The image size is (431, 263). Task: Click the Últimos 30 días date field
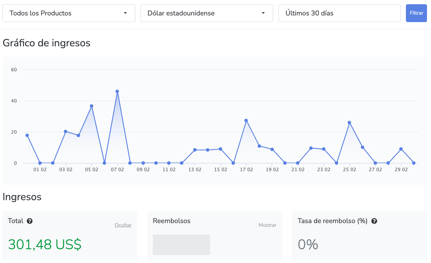[x=339, y=13]
